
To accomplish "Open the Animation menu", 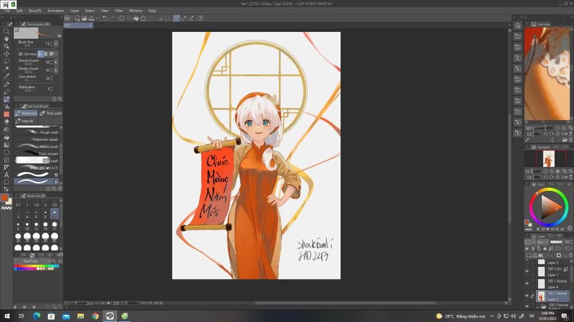I will [x=55, y=11].
